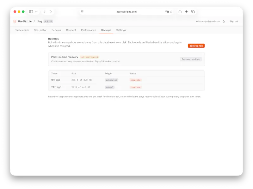The image size is (253, 189).
Task: Select the 9m ago backup row
Action: point(126,80)
